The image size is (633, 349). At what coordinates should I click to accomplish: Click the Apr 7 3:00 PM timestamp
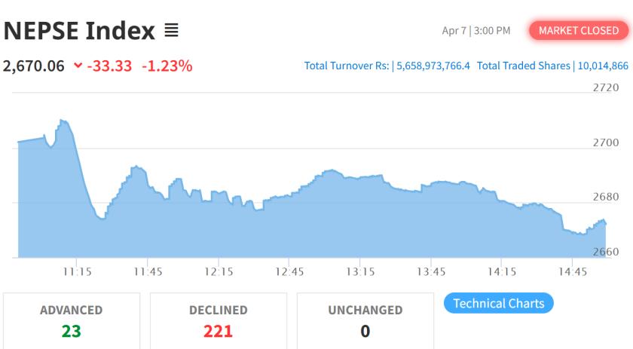pyautogui.click(x=476, y=31)
